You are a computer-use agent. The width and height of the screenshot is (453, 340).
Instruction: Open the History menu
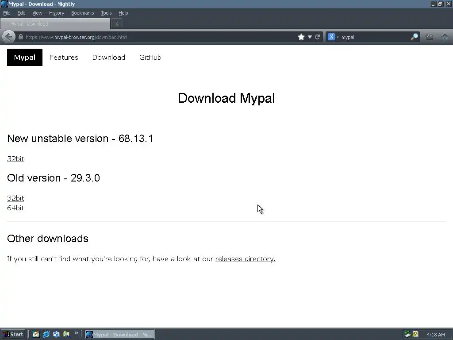coord(56,13)
